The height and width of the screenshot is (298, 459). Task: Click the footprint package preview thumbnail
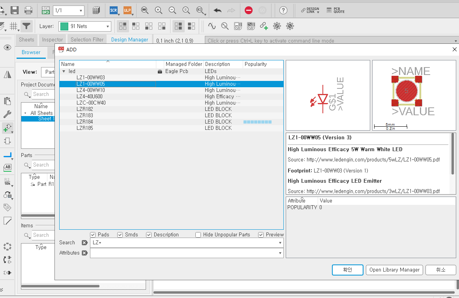pyautogui.click(x=414, y=96)
